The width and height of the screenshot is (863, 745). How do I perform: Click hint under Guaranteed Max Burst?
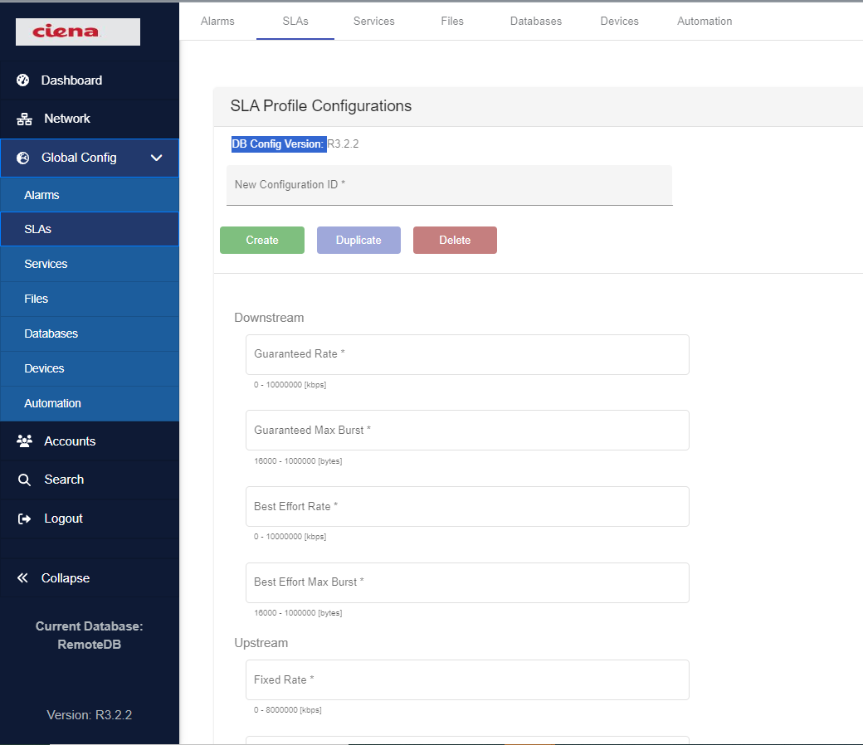298,461
